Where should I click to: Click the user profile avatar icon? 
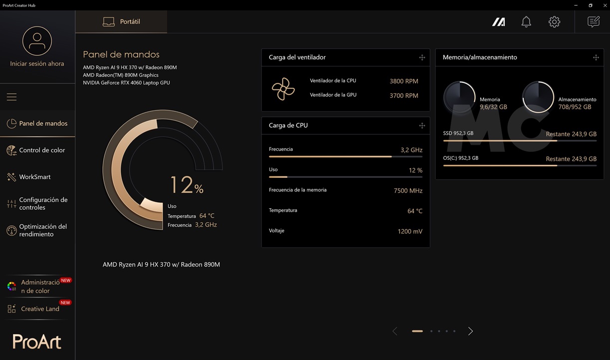pyautogui.click(x=37, y=41)
